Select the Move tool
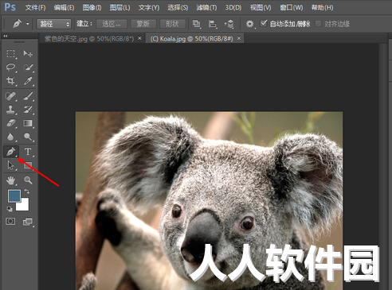Viewport: 392px width, 290px height. (28, 53)
